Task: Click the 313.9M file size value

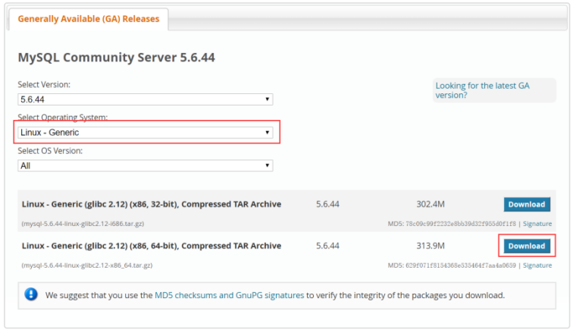Action: coord(431,246)
